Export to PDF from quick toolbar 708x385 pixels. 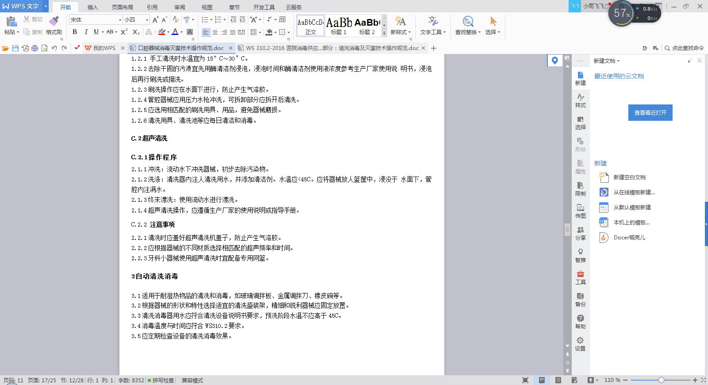pos(25,48)
